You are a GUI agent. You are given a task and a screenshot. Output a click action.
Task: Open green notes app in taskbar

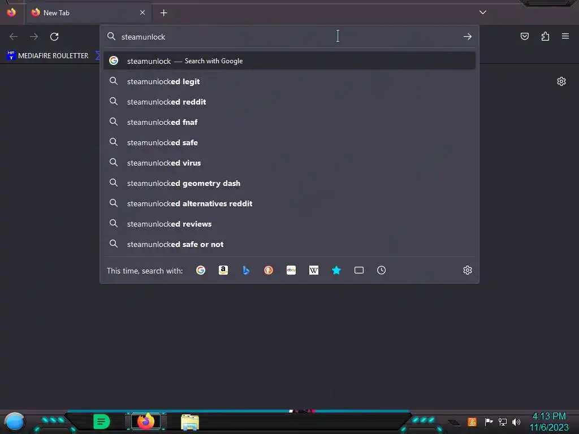coord(102,422)
